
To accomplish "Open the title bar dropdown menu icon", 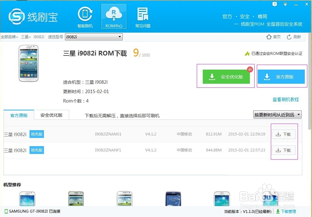I will (x=285, y=4).
